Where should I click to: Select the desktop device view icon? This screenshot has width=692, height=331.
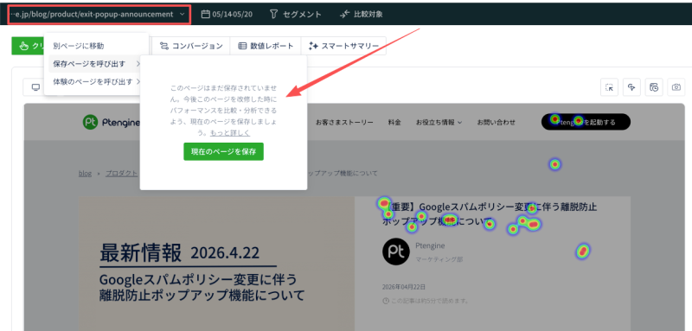(35, 87)
